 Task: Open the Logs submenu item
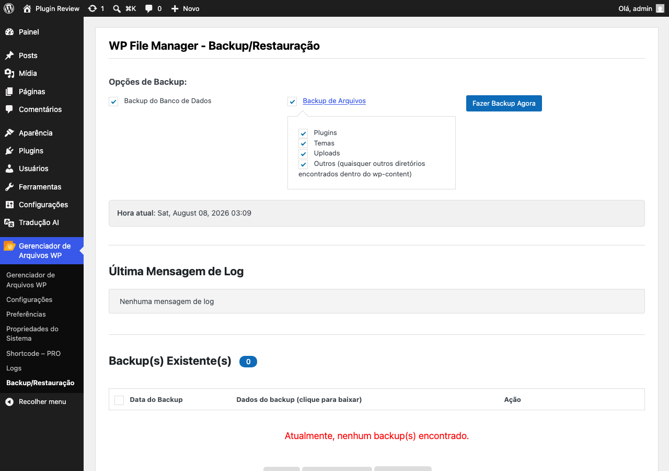(14, 368)
